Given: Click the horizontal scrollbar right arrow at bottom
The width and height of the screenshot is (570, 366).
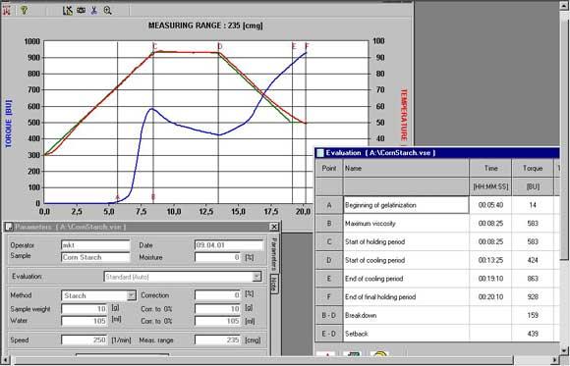Looking at the screenshot, I should click(x=555, y=360).
